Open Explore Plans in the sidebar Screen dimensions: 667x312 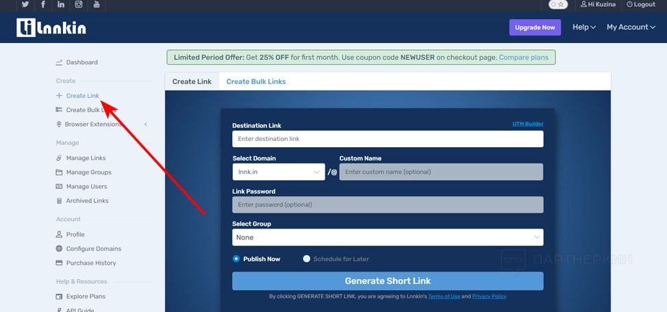pyautogui.click(x=86, y=297)
